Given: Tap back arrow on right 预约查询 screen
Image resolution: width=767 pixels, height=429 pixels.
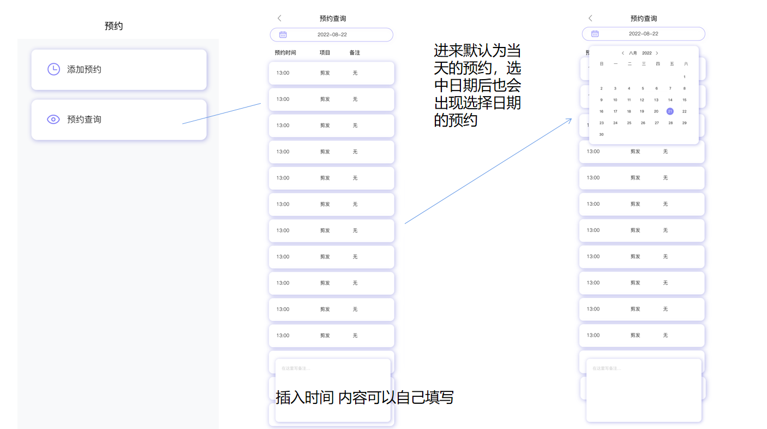Looking at the screenshot, I should click(590, 19).
